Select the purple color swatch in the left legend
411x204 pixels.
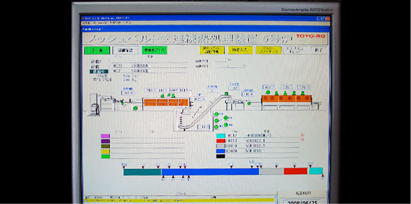[105, 141]
